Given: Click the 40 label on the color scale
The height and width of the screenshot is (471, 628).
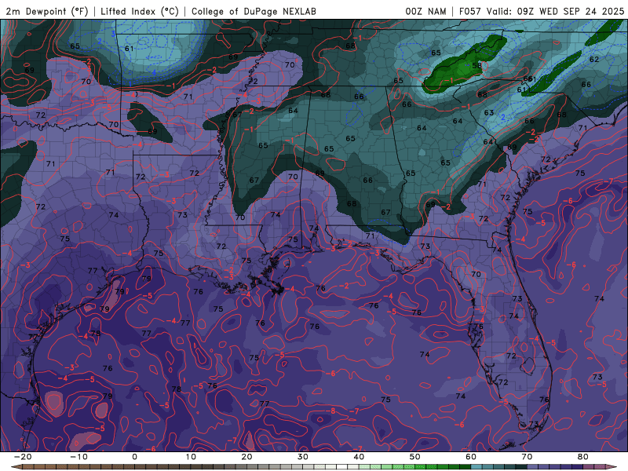Looking at the screenshot, I should point(359,457).
